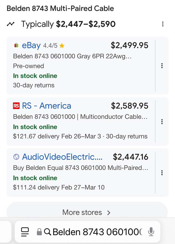Tap eBay's 4.4/5 star rating
The width and height of the screenshot is (175, 244).
[x=54, y=46]
